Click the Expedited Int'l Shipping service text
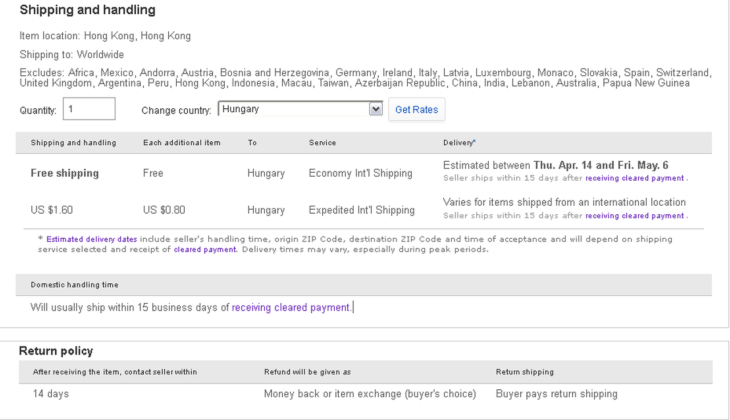The image size is (730, 420). click(362, 210)
